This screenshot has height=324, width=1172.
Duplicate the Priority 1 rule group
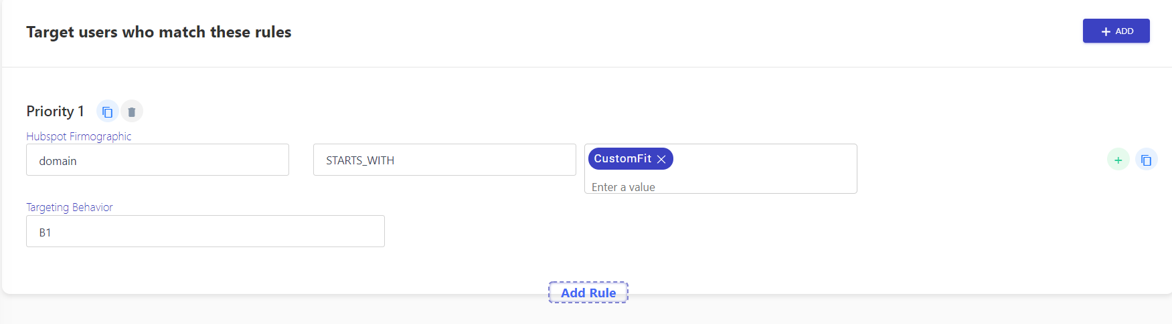pyautogui.click(x=107, y=112)
